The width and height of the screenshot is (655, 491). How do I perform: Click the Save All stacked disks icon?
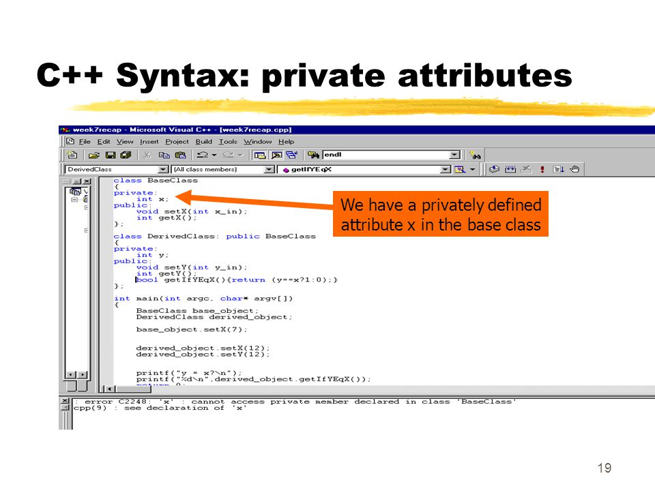(126, 155)
